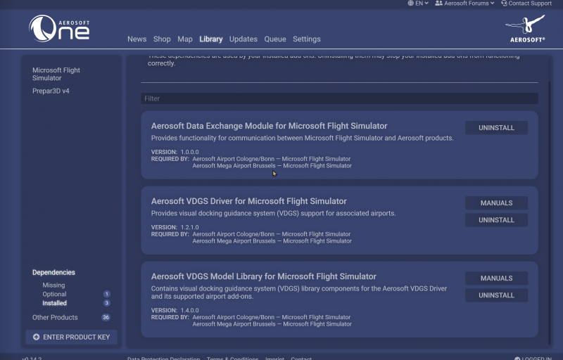Click the Other Products badge 36
563x360 pixels.
coord(106,317)
